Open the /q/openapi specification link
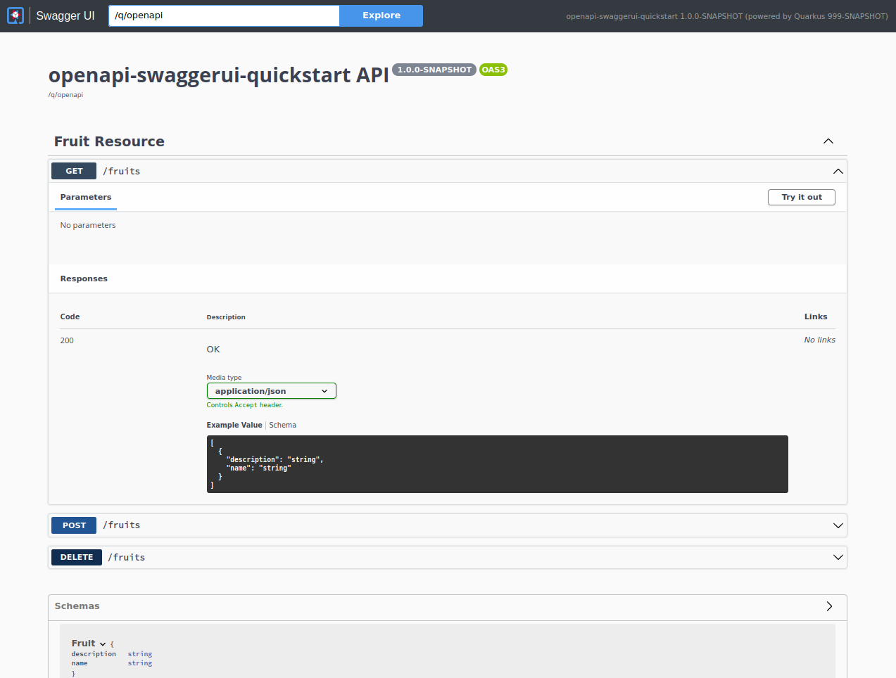The width and height of the screenshot is (896, 678). click(x=65, y=94)
